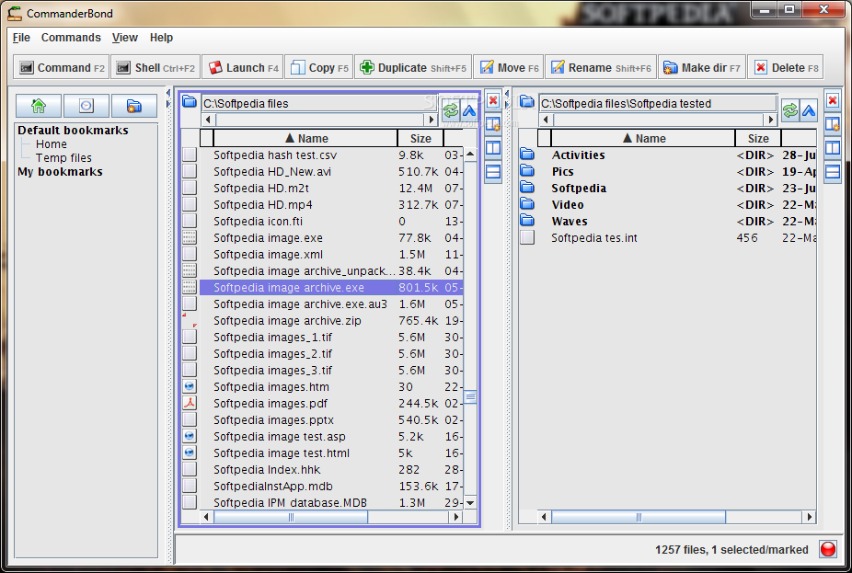Viewport: 852px width, 573px height.
Task: Refresh the right pane with green arrows icon
Action: pyautogui.click(x=790, y=110)
